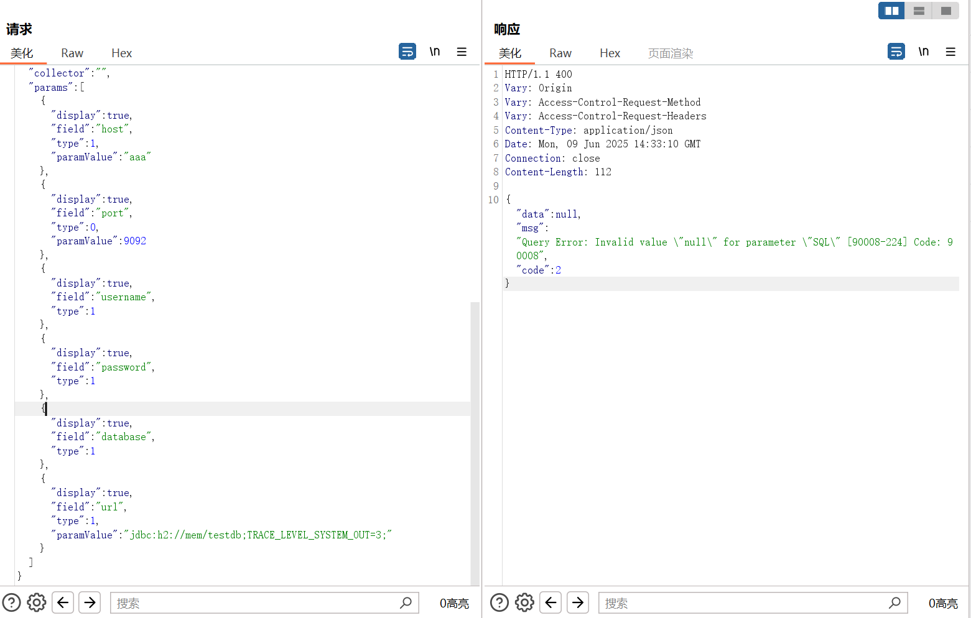Viewport: 971px width, 618px height.
Task: Go to previous match in request search
Action: (x=63, y=602)
